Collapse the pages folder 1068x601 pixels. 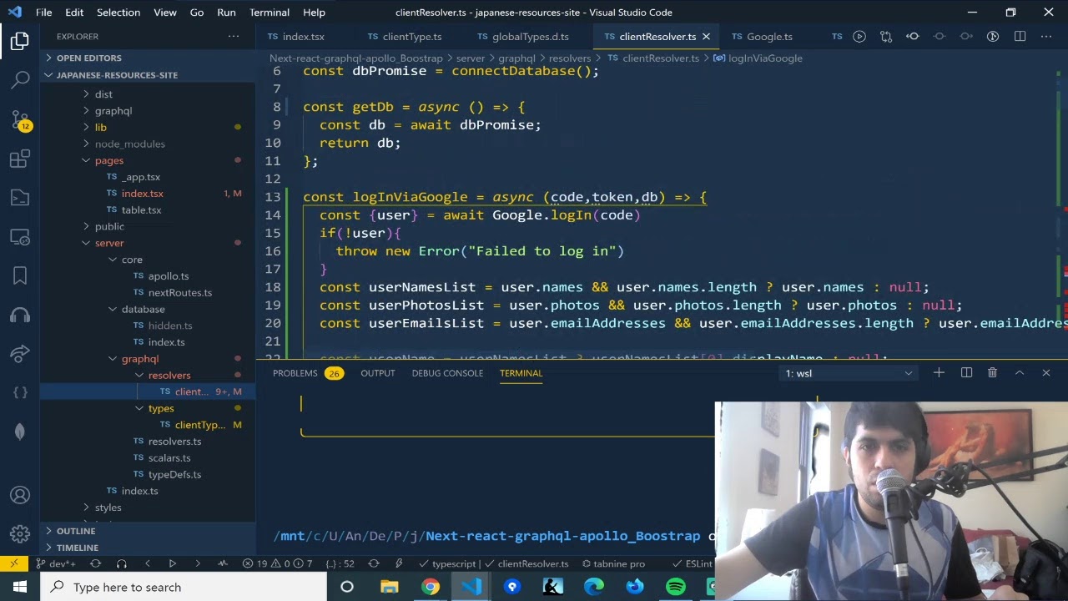[147, 160]
